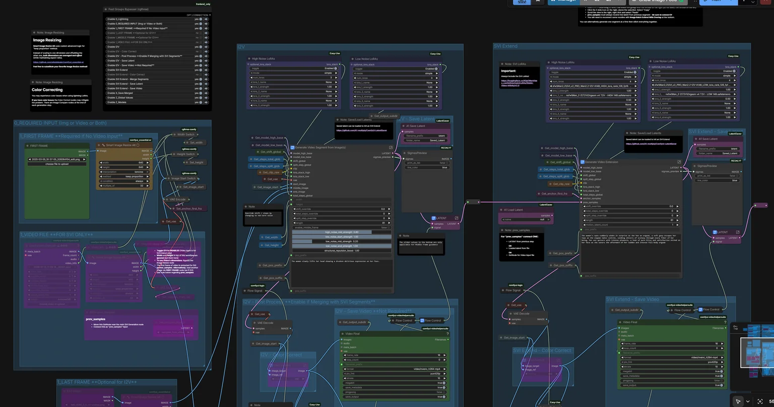The height and width of the screenshot is (407, 774).
Task: Go to 1_FIRST FRAME group using its arrow
Action: (206, 28)
